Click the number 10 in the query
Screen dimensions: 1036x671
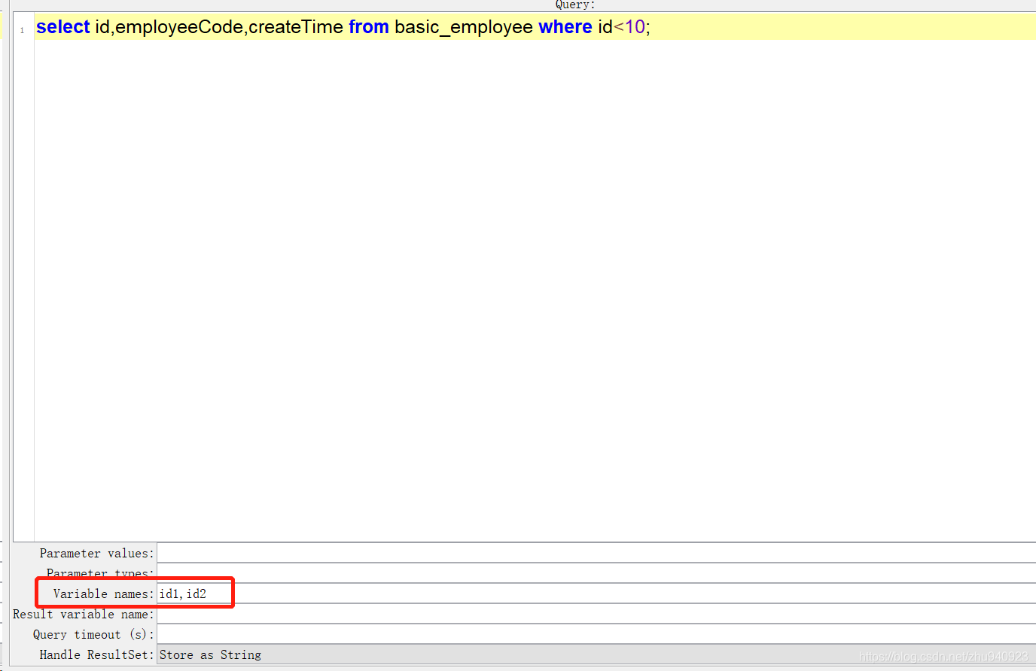click(635, 27)
